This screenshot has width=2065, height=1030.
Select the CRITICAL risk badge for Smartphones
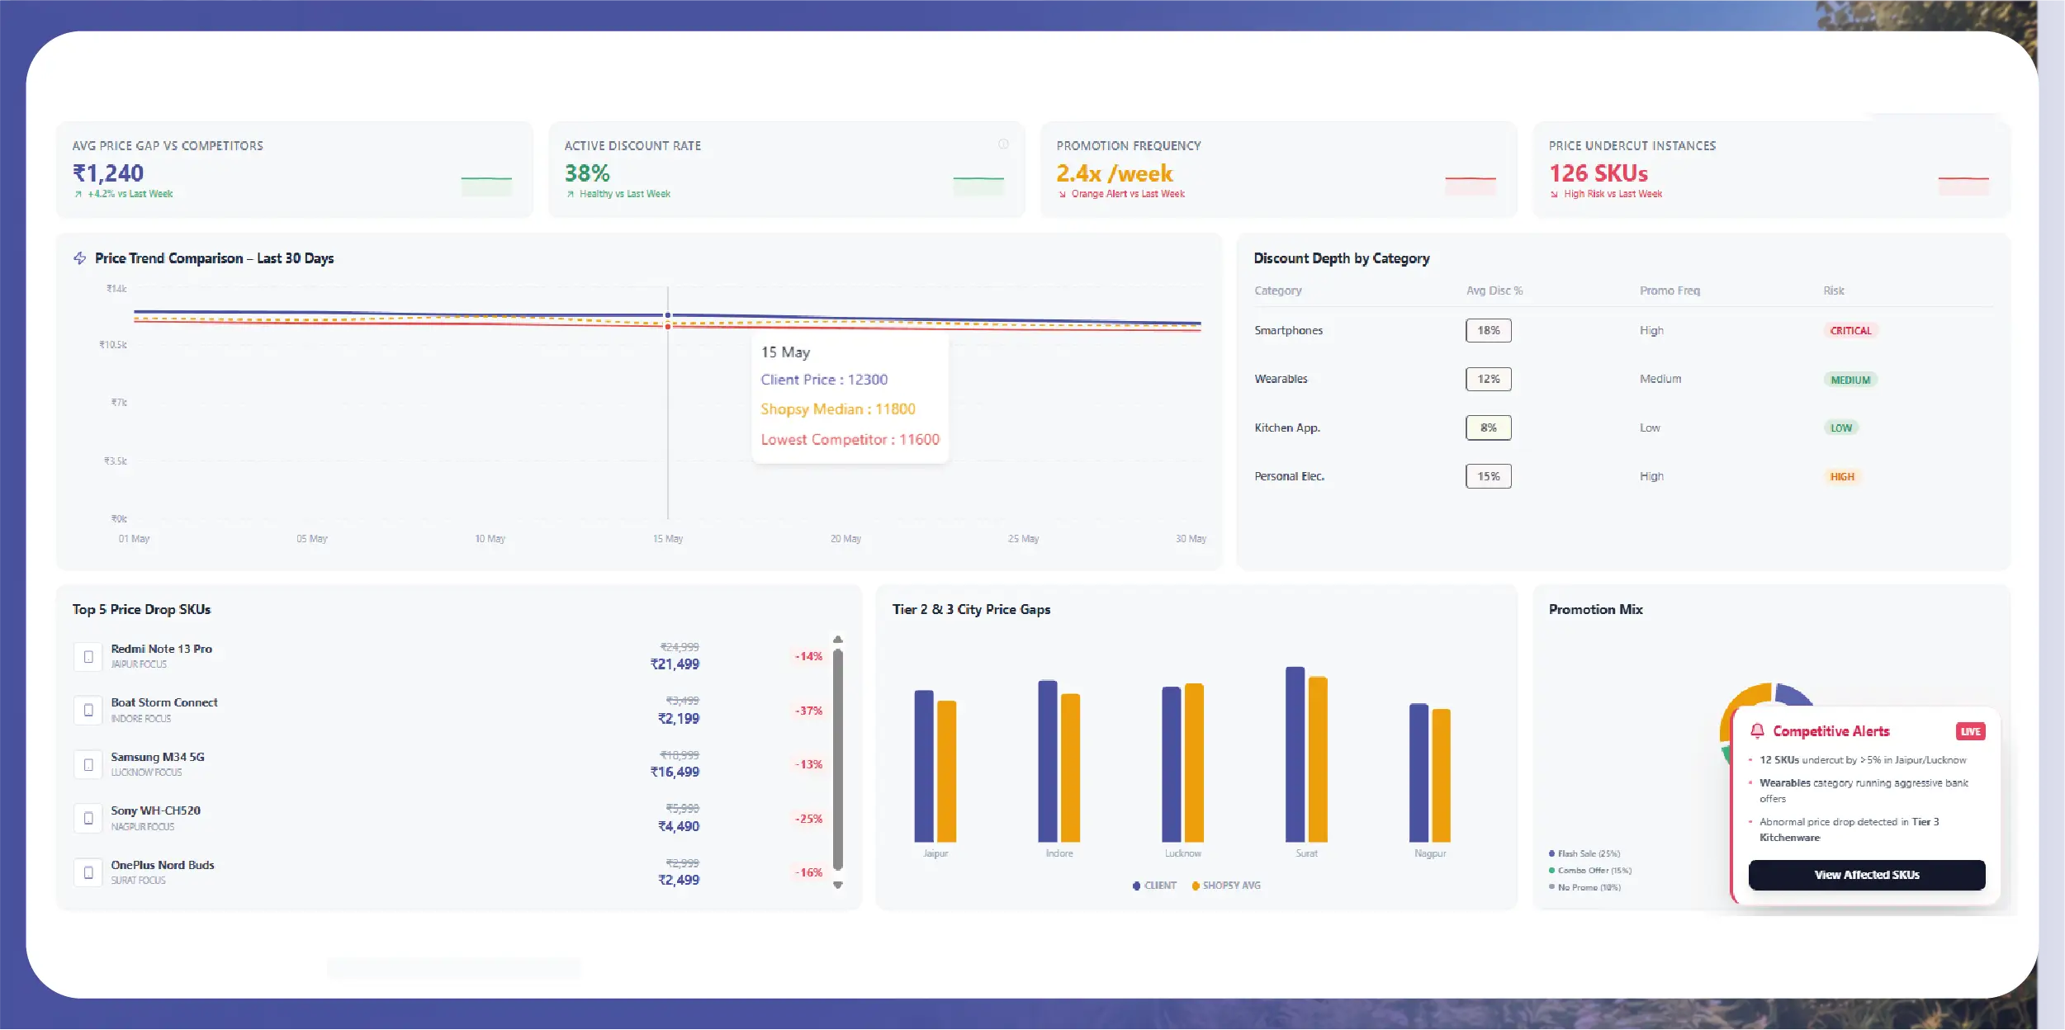[1850, 330]
